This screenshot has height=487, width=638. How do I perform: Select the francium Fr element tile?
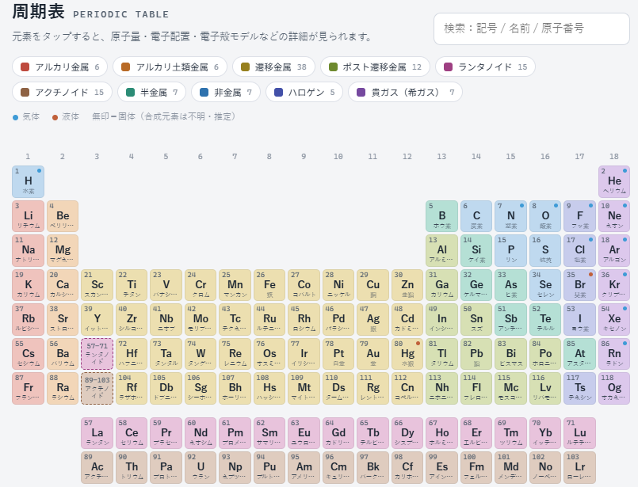pos(28,388)
